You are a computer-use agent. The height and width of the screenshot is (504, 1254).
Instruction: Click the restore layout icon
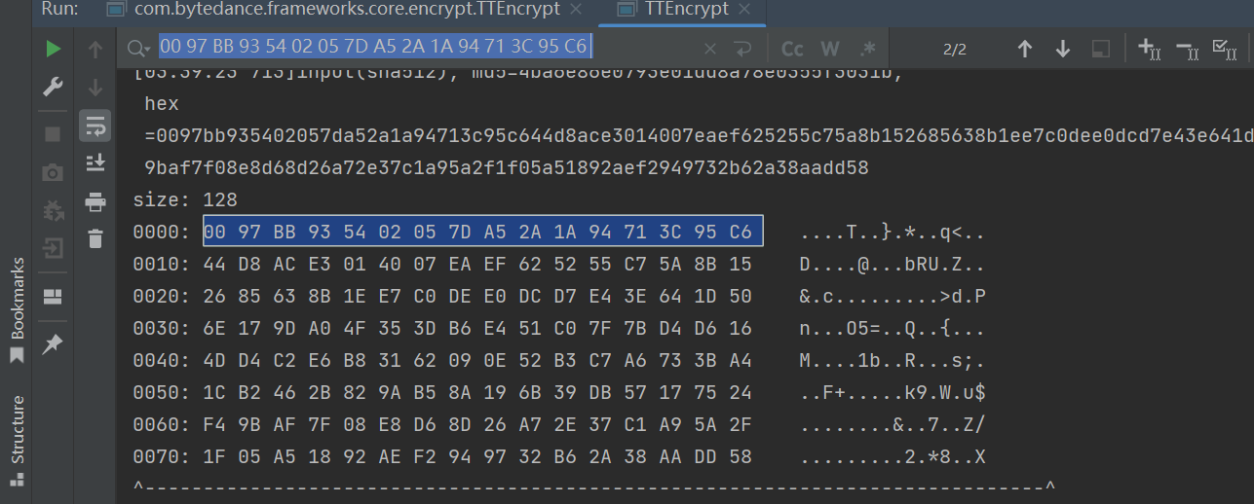click(x=53, y=297)
